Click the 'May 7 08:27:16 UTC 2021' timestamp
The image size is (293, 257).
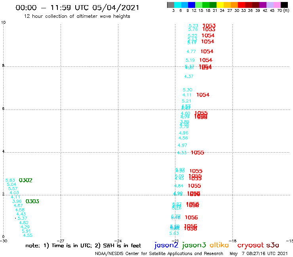tap(259, 253)
